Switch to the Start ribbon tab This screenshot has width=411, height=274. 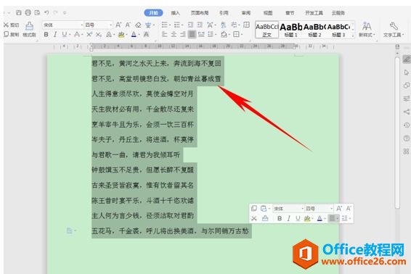pos(154,12)
